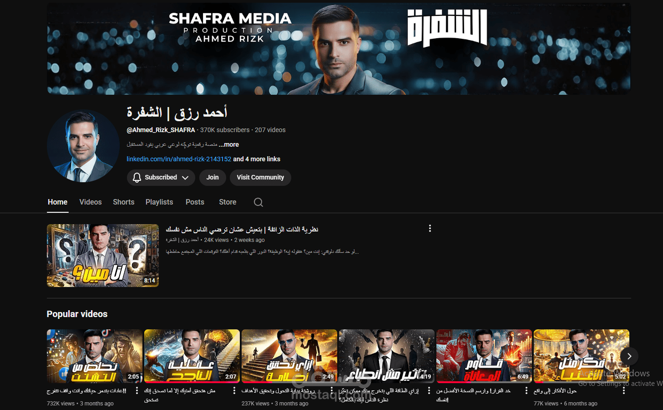The image size is (663, 410).
Task: Expand the channel description with more
Action: (x=229, y=144)
